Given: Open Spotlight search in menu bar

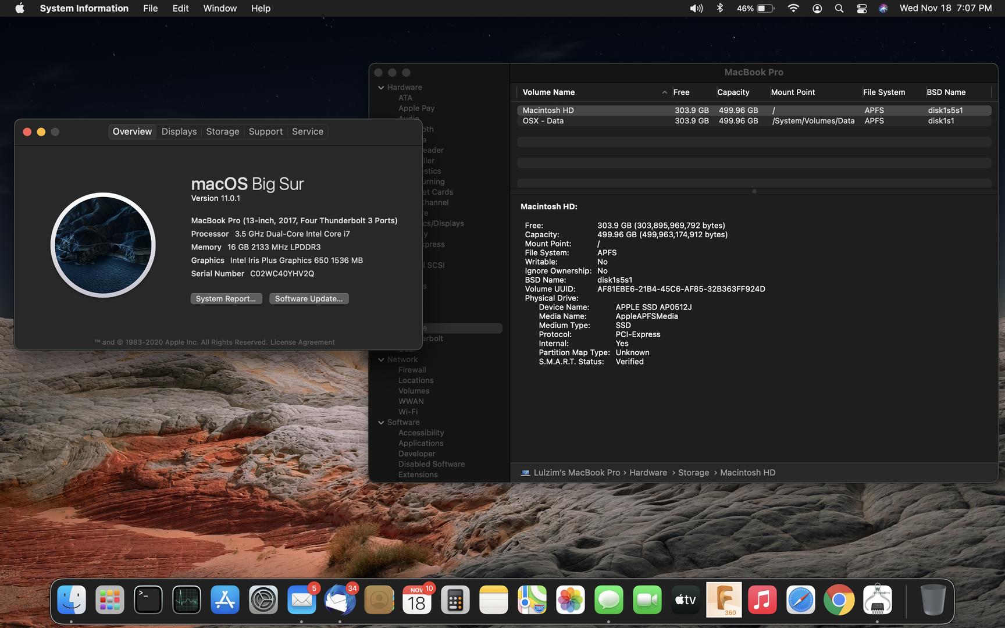Looking at the screenshot, I should pyautogui.click(x=839, y=8).
